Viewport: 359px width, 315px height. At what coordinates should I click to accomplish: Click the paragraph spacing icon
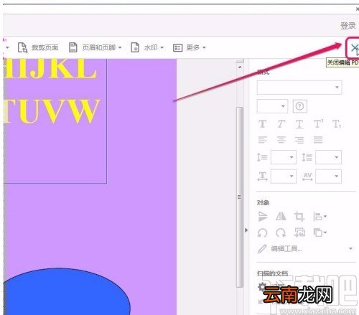click(307, 157)
